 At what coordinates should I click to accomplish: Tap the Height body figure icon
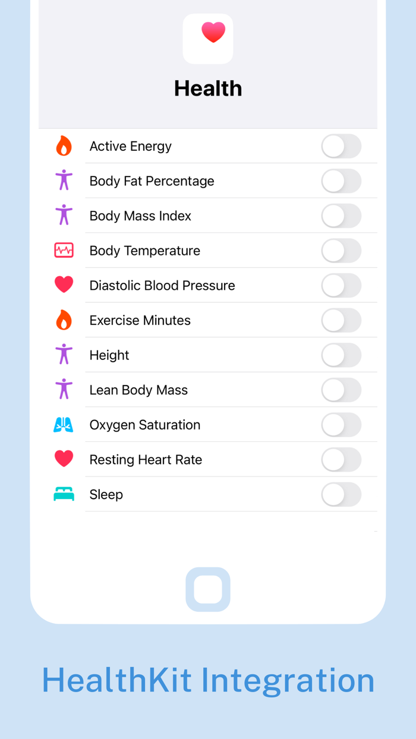pyautogui.click(x=64, y=354)
